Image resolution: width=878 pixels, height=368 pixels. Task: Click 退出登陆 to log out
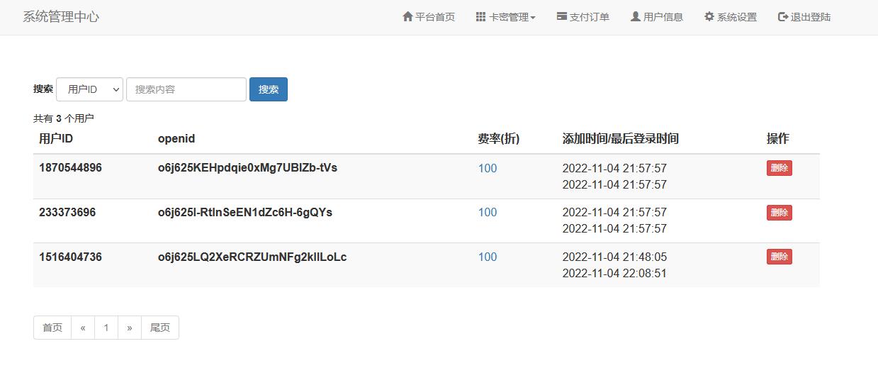point(804,17)
